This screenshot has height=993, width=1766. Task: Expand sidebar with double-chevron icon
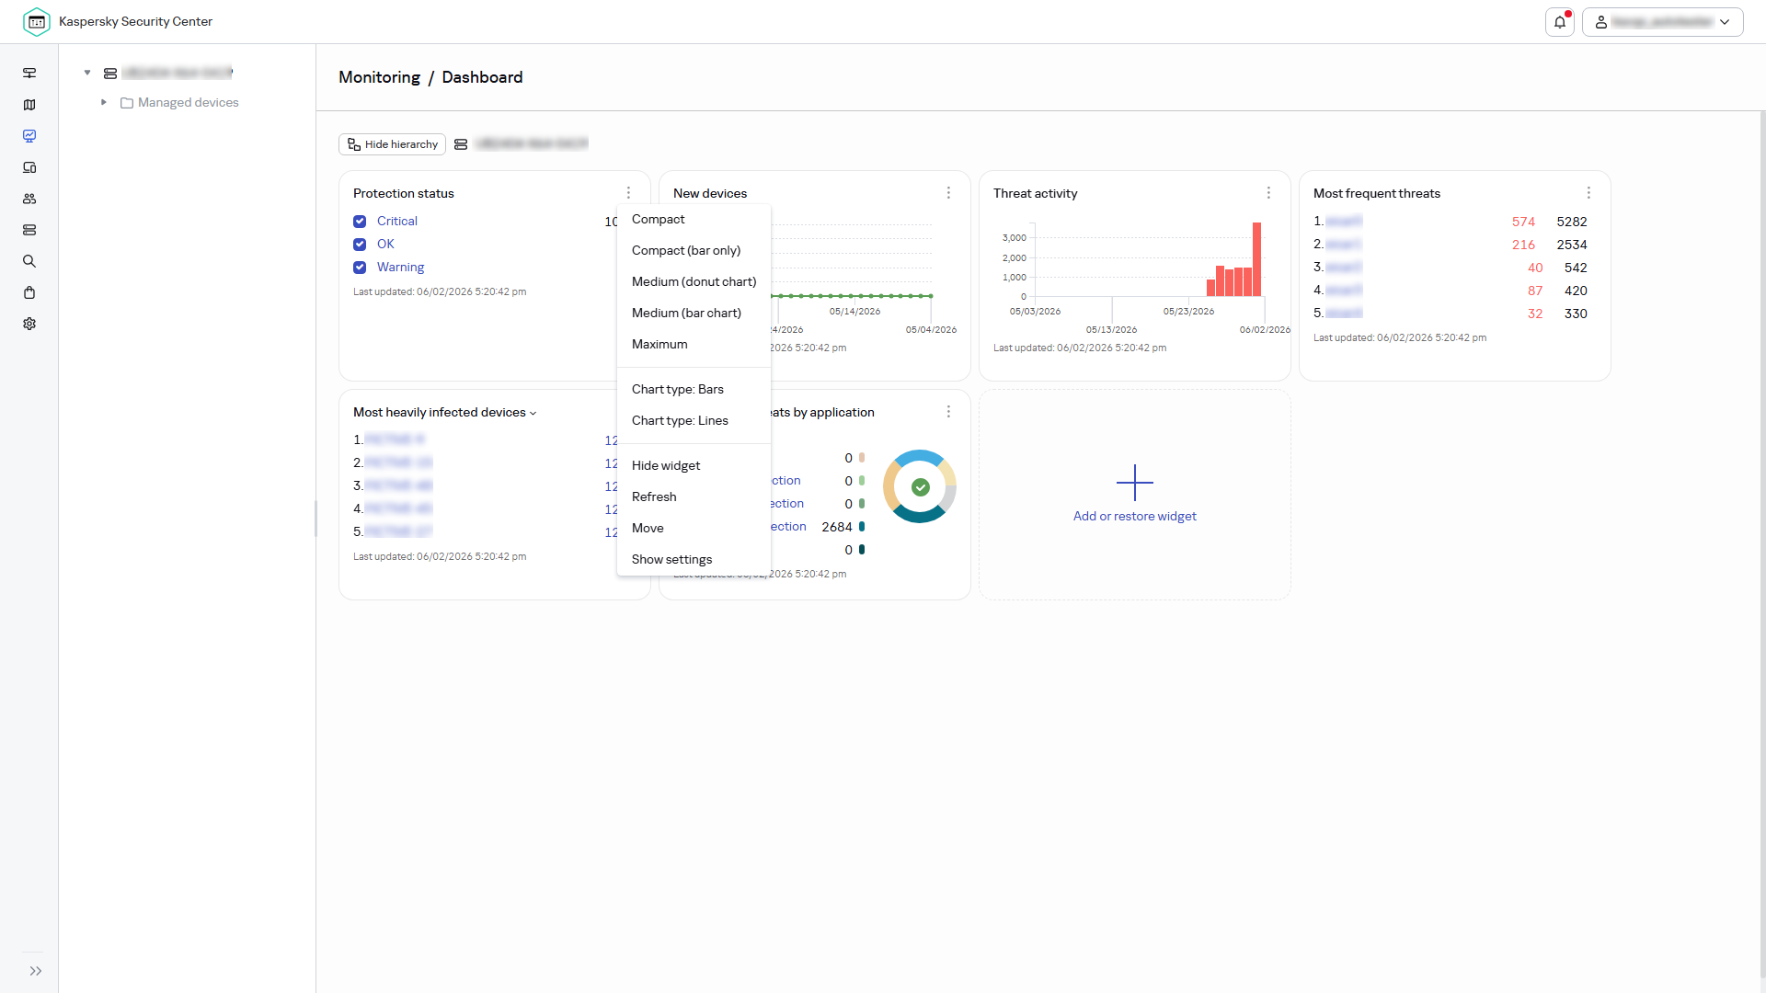coord(36,971)
